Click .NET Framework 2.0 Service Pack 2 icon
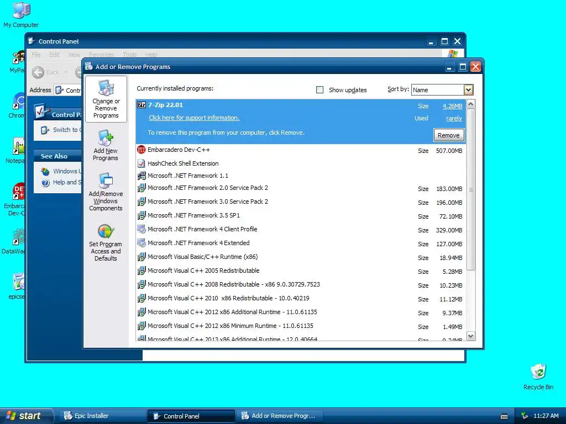This screenshot has width=566, height=424. [x=141, y=188]
